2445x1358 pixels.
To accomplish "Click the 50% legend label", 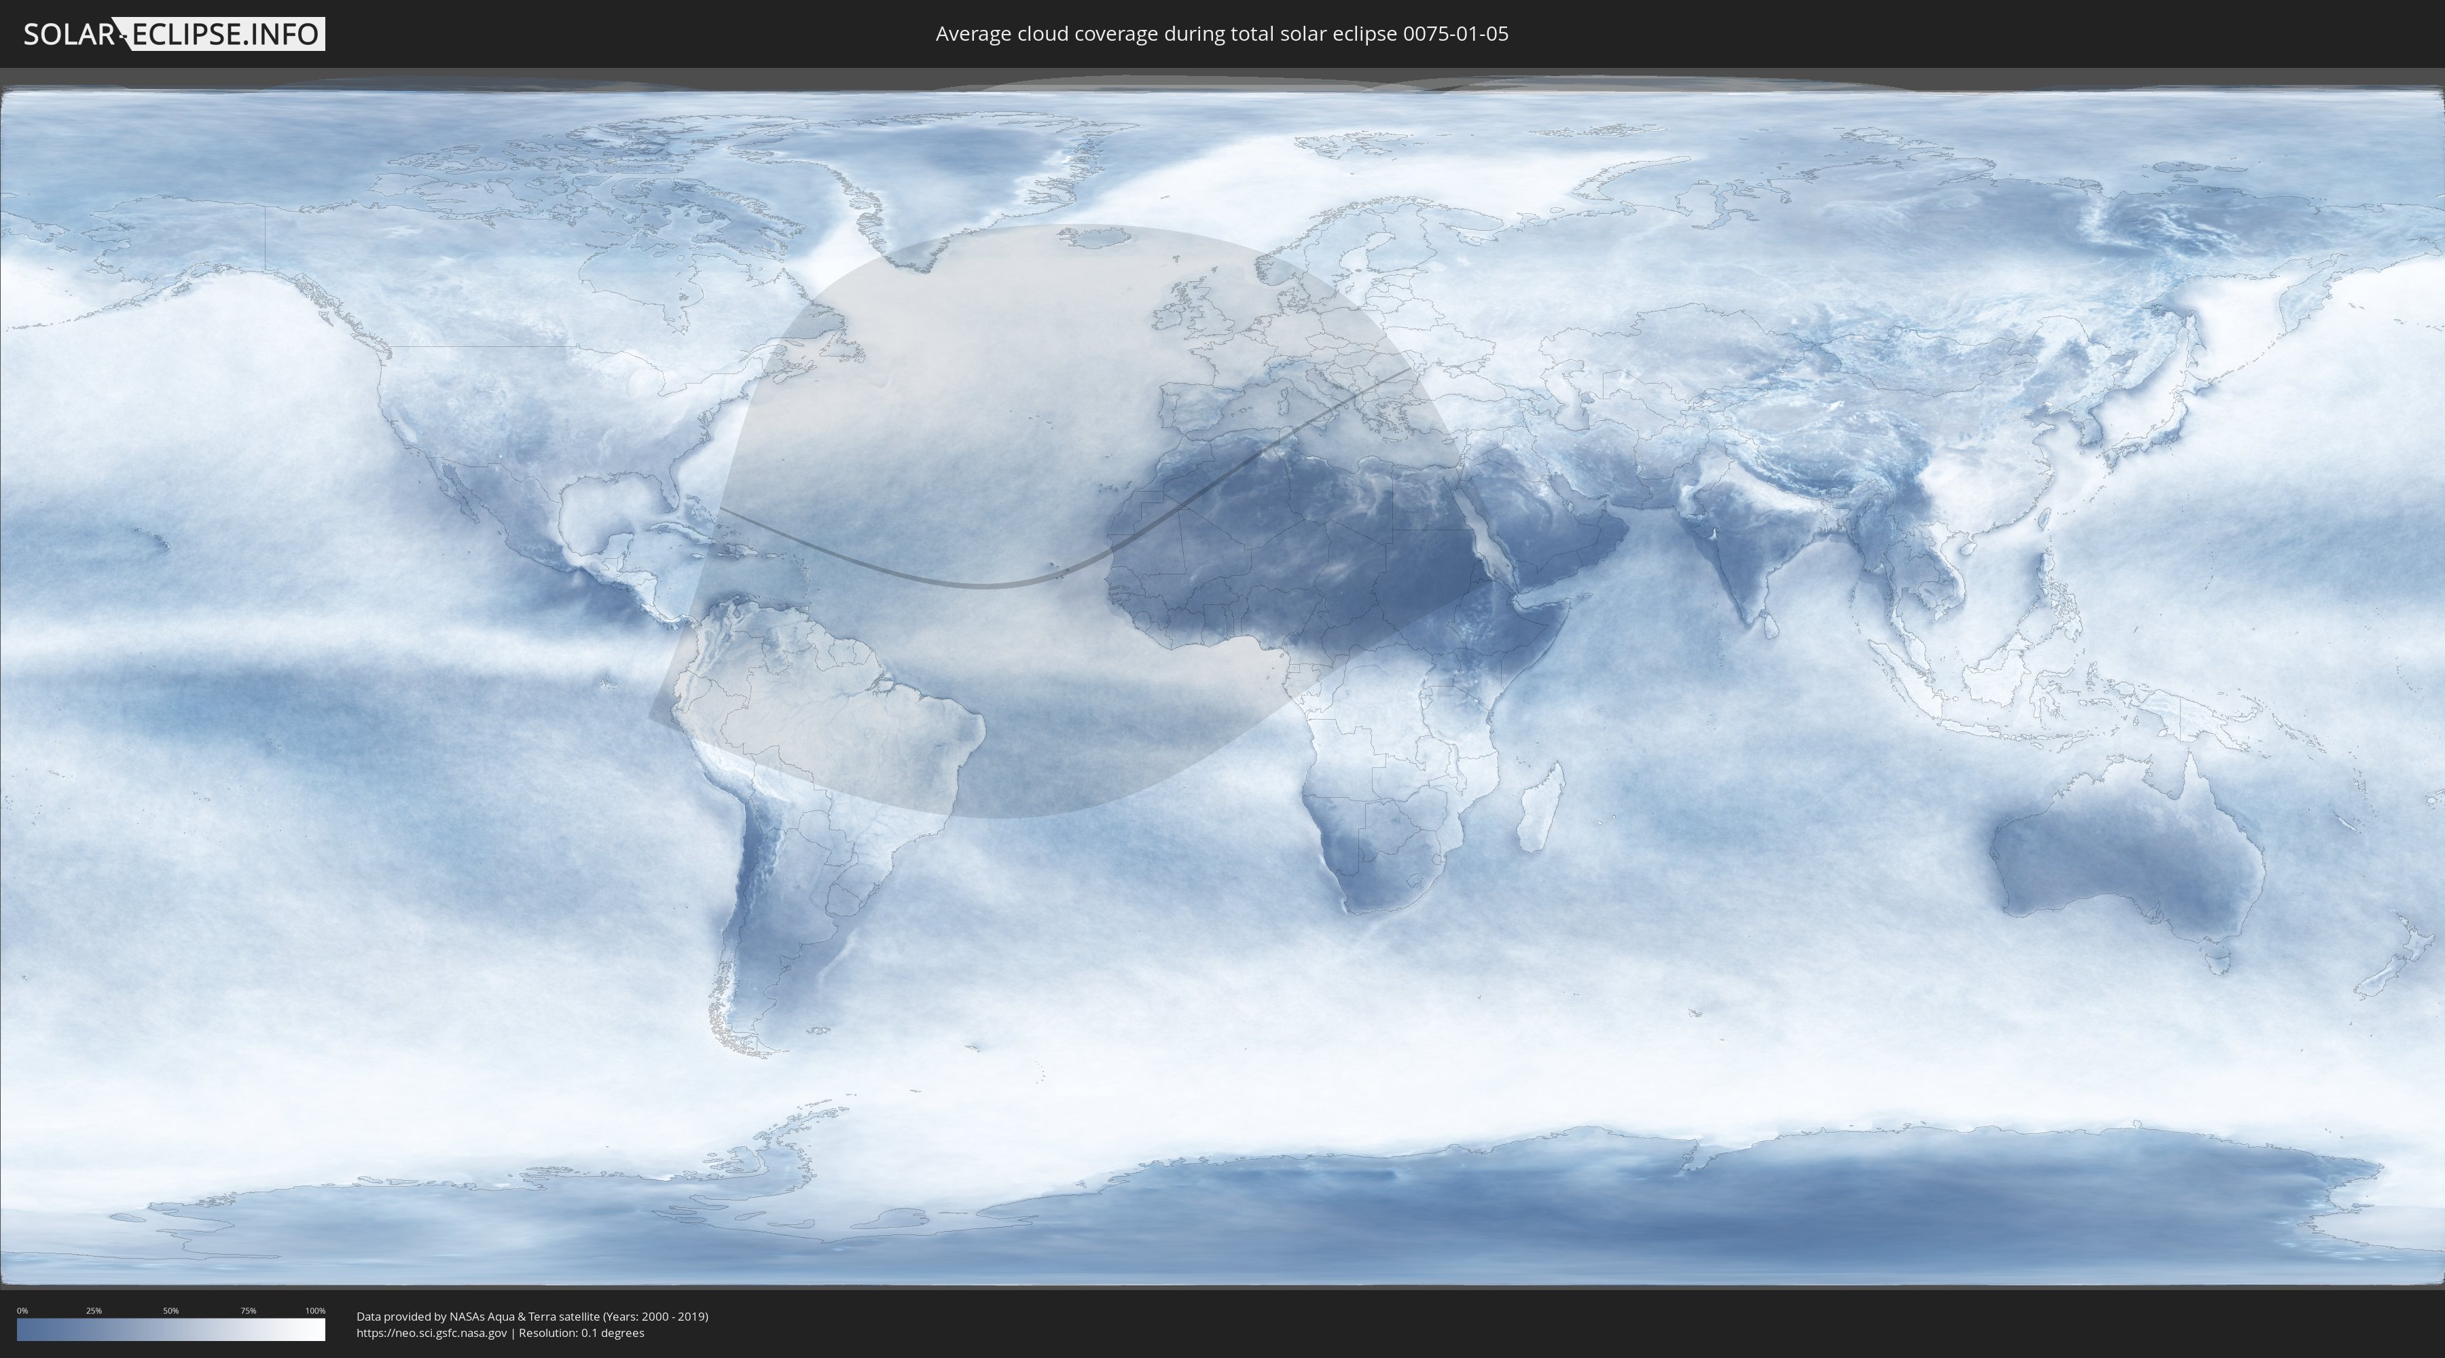I will click(x=171, y=1310).
